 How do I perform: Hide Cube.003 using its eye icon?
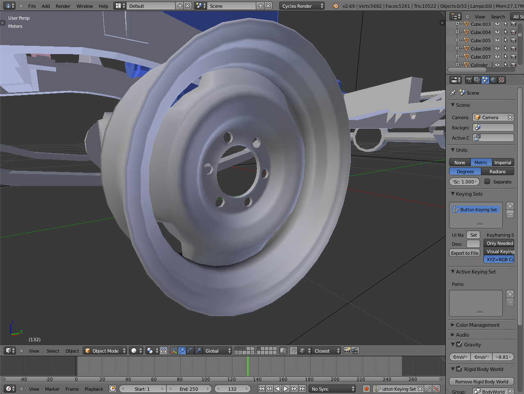click(497, 24)
